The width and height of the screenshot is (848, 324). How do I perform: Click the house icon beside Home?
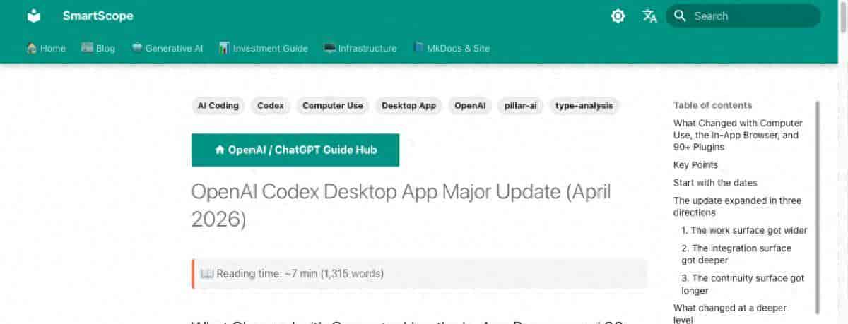tap(32, 48)
